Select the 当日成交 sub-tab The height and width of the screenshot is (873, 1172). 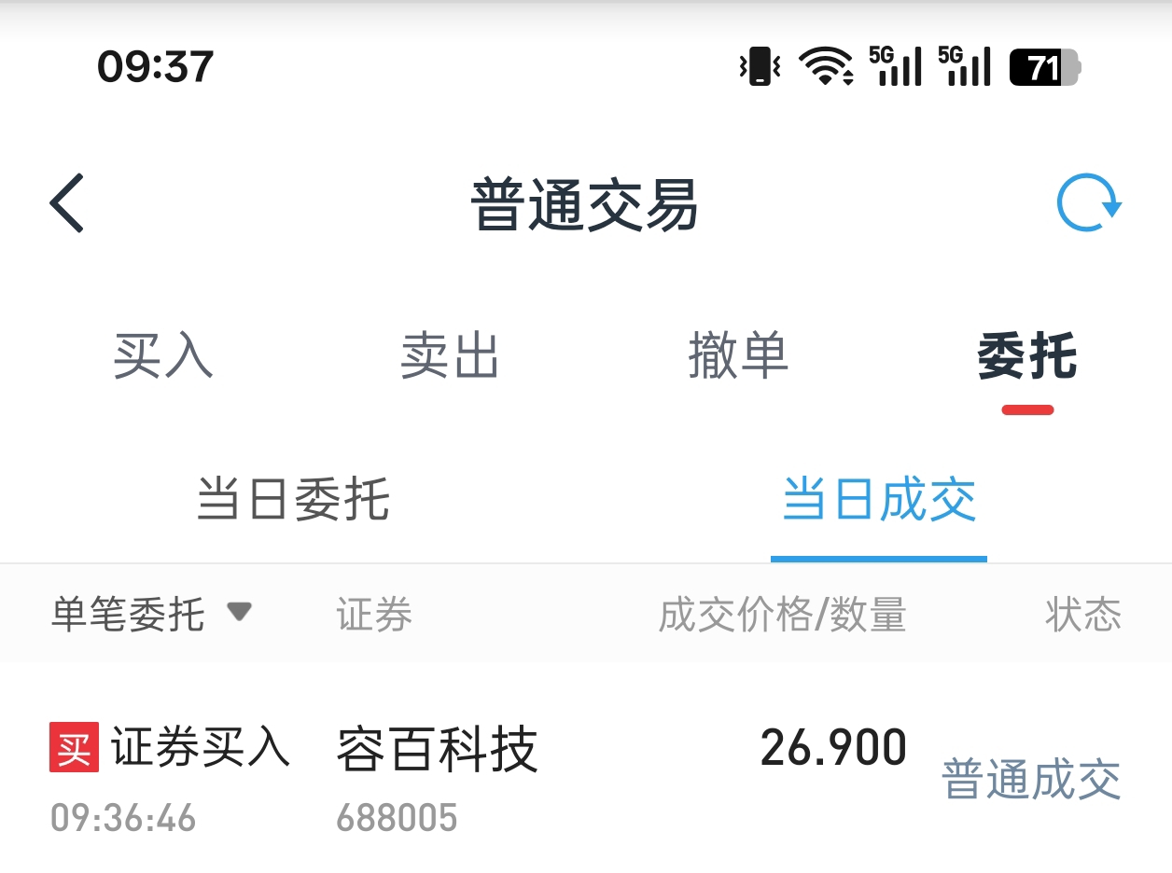[879, 499]
